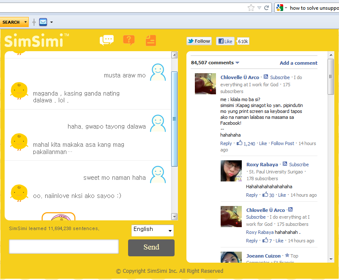Bookmark page with star icon
This screenshot has width=339, height=280.
click(251, 8)
